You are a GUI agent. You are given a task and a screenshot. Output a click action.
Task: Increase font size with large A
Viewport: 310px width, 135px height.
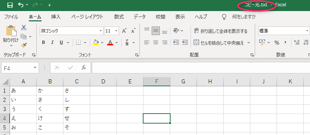point(124,31)
